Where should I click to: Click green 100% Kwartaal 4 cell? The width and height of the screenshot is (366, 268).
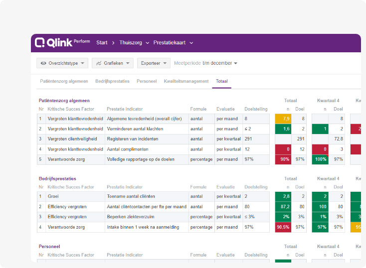(320, 159)
